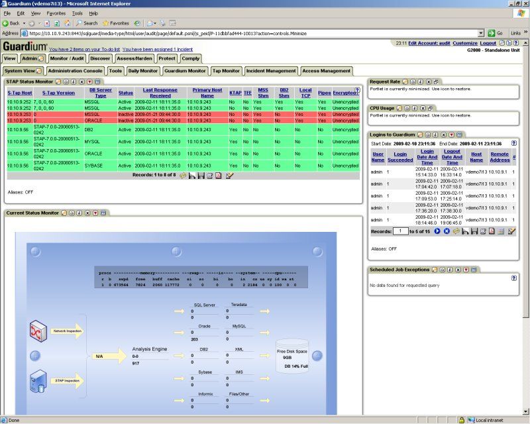
Task: Click info icon on Current Status Monitor portlet
Action: point(79,213)
